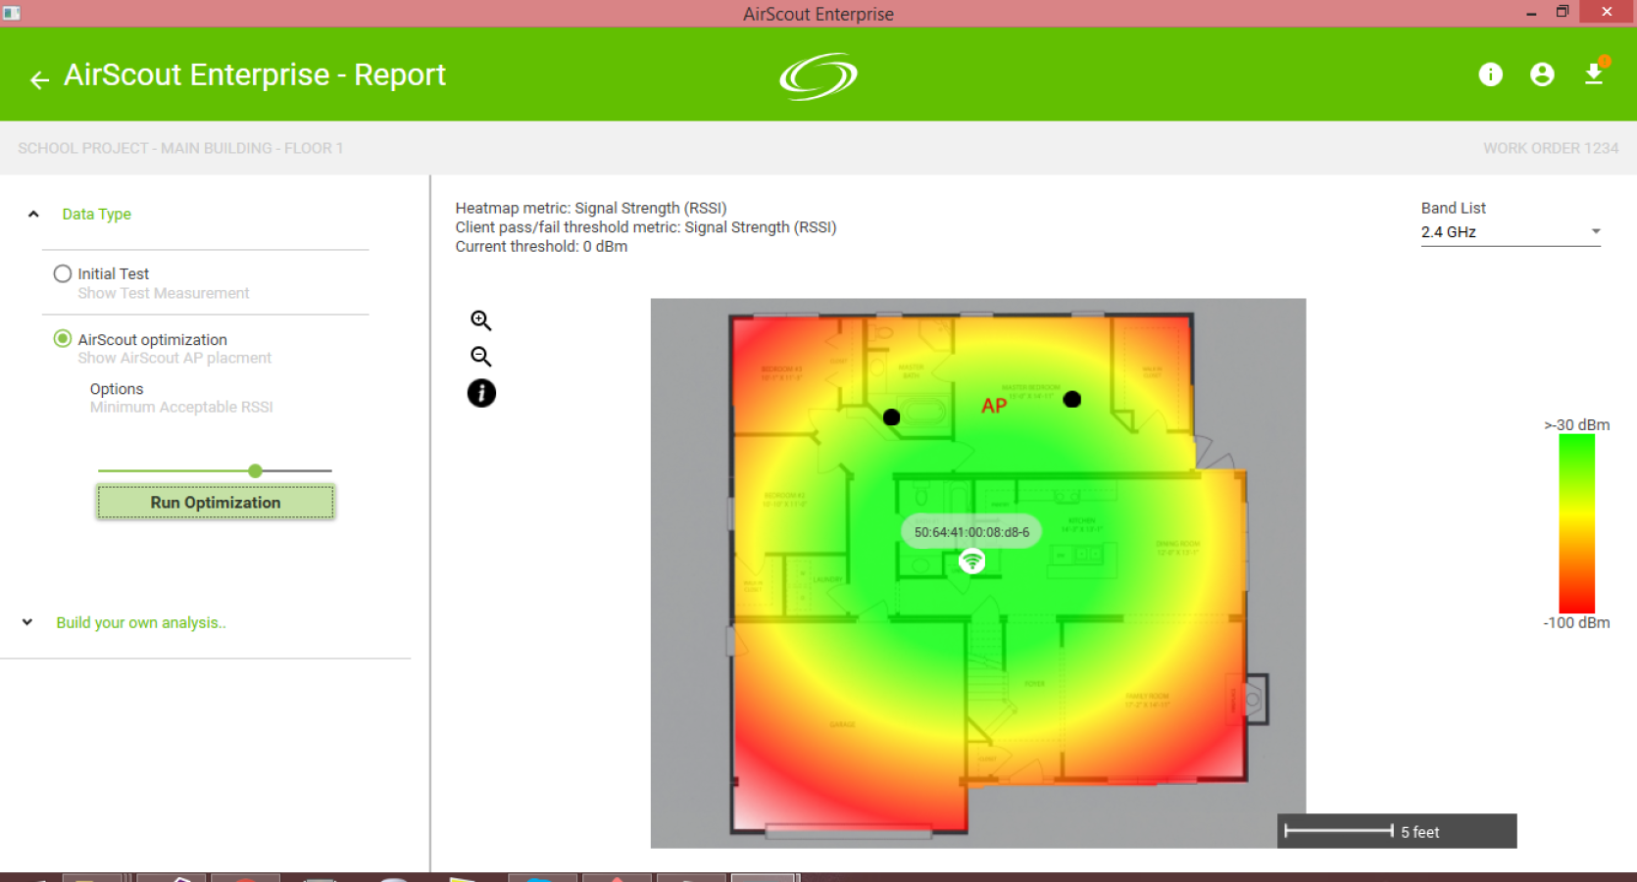This screenshot has height=882, width=1637.
Task: Click the black info icon beside the map
Action: pyautogui.click(x=481, y=394)
